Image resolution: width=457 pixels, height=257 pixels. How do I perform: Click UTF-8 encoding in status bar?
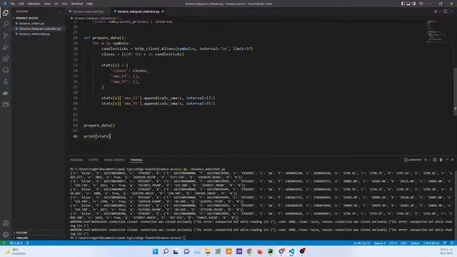[393, 243]
